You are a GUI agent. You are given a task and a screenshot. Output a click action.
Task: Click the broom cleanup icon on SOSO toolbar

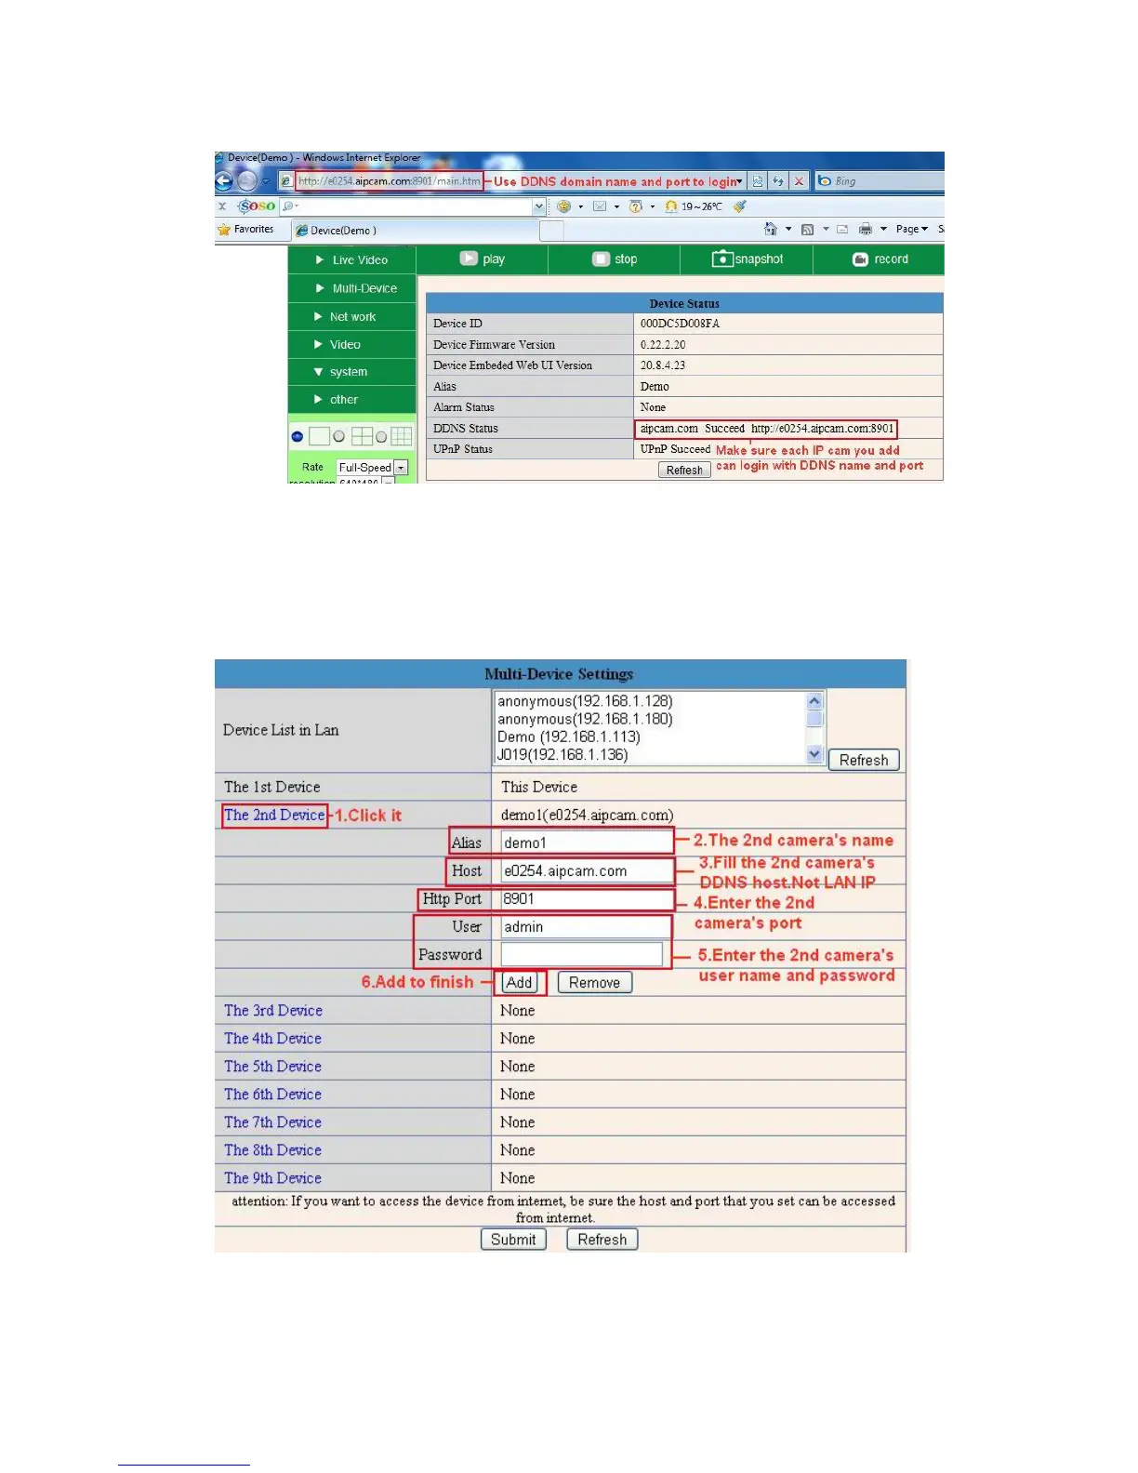pos(740,206)
